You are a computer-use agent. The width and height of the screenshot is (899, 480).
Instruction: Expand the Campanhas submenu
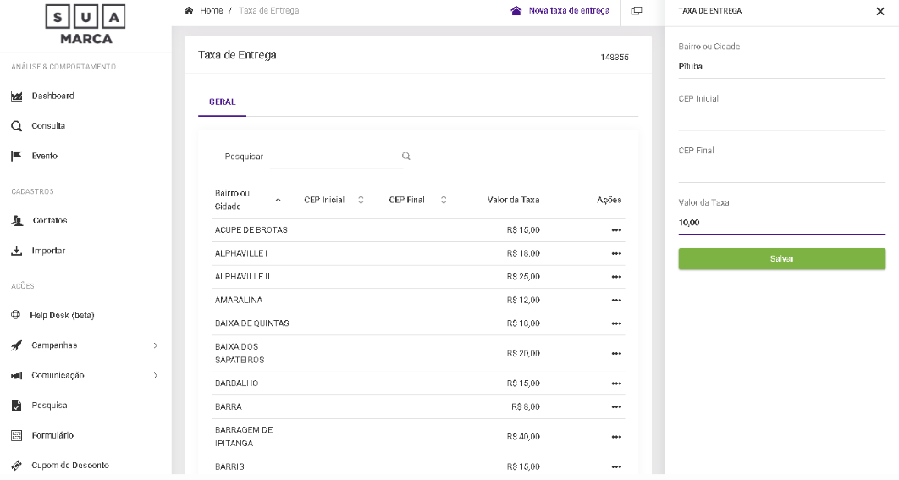pos(155,345)
